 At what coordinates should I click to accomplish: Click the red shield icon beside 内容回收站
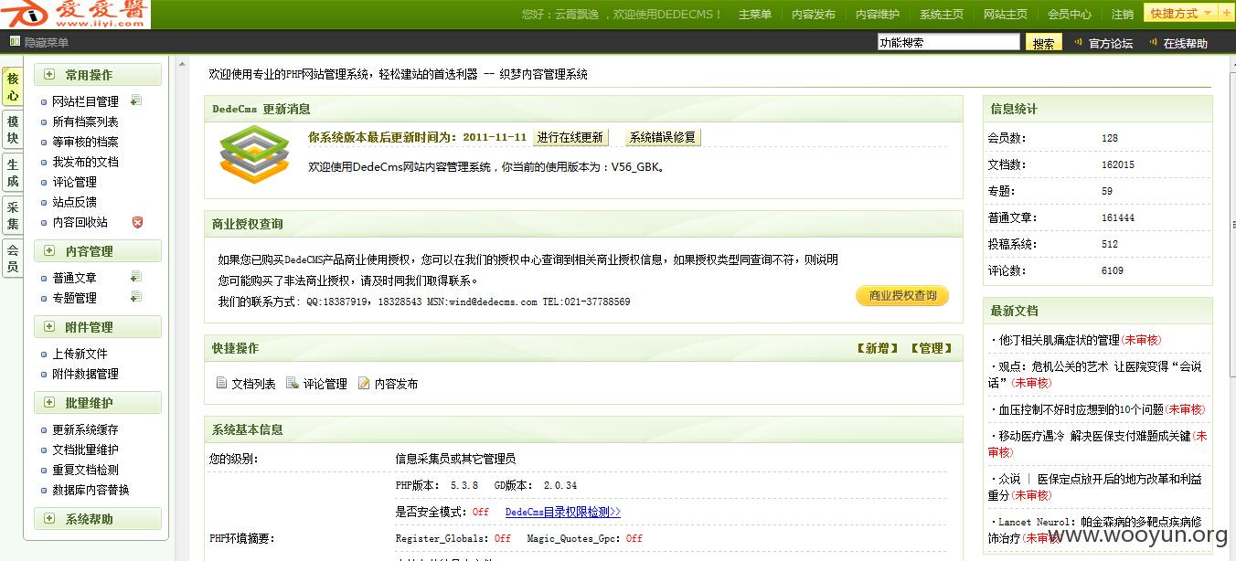(x=138, y=222)
